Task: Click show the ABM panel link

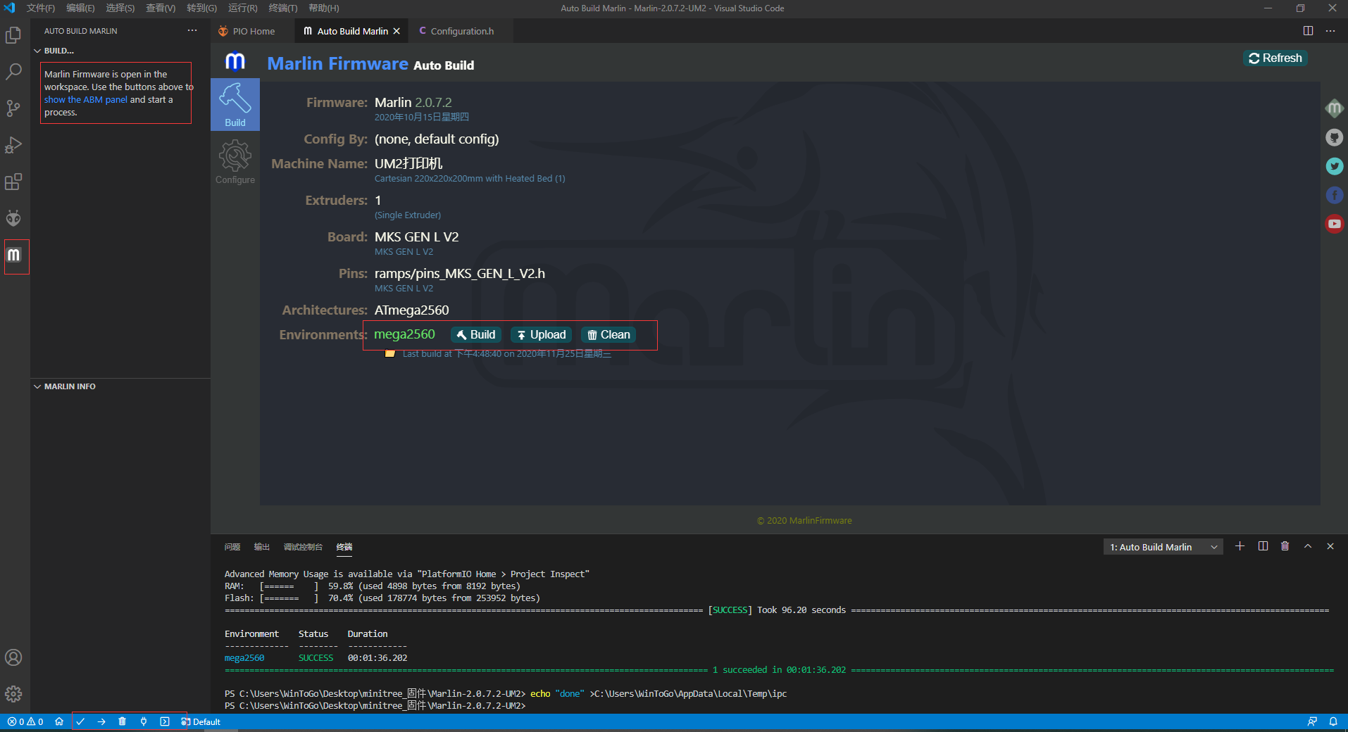Action: coord(86,99)
